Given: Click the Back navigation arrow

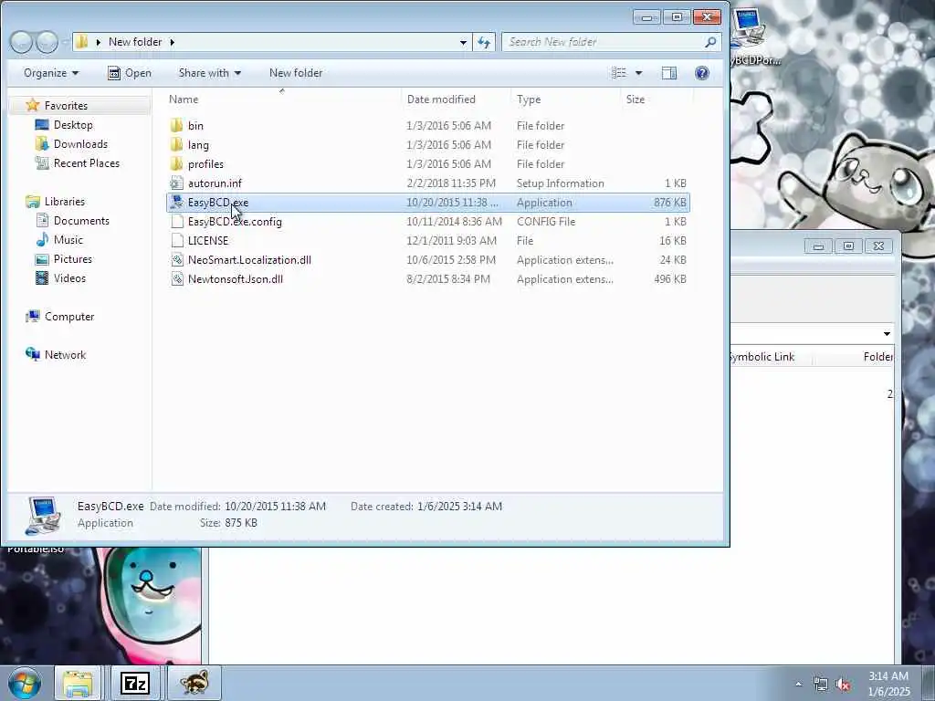Looking at the screenshot, I should click(22, 42).
